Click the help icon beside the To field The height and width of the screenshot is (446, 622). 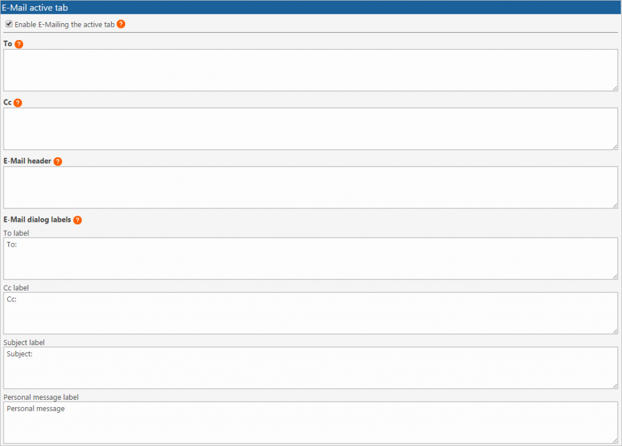[x=18, y=44]
